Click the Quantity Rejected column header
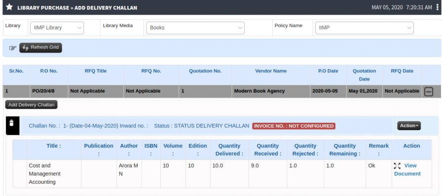 click(305, 150)
